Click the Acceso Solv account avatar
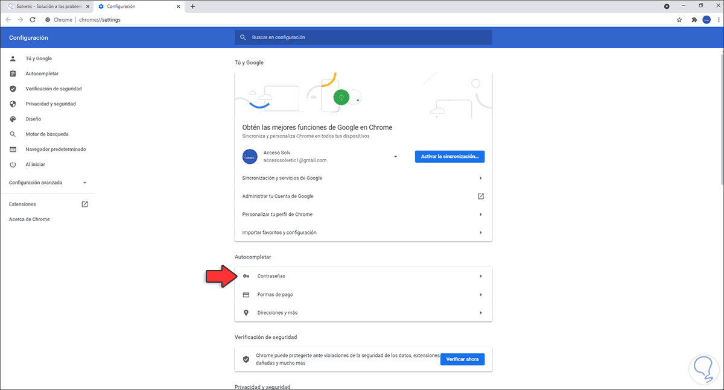The height and width of the screenshot is (390, 724). (x=250, y=157)
